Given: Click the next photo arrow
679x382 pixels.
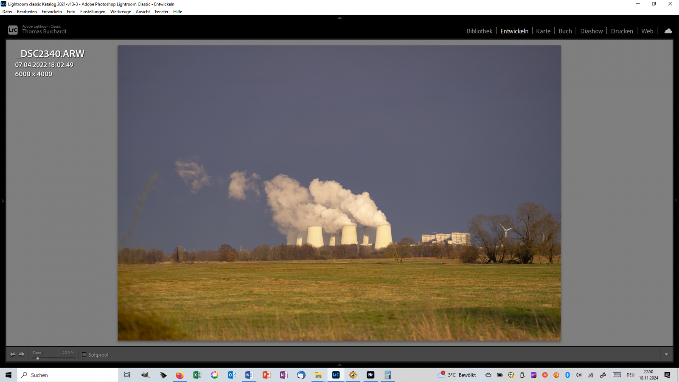Looking at the screenshot, I should (22, 354).
